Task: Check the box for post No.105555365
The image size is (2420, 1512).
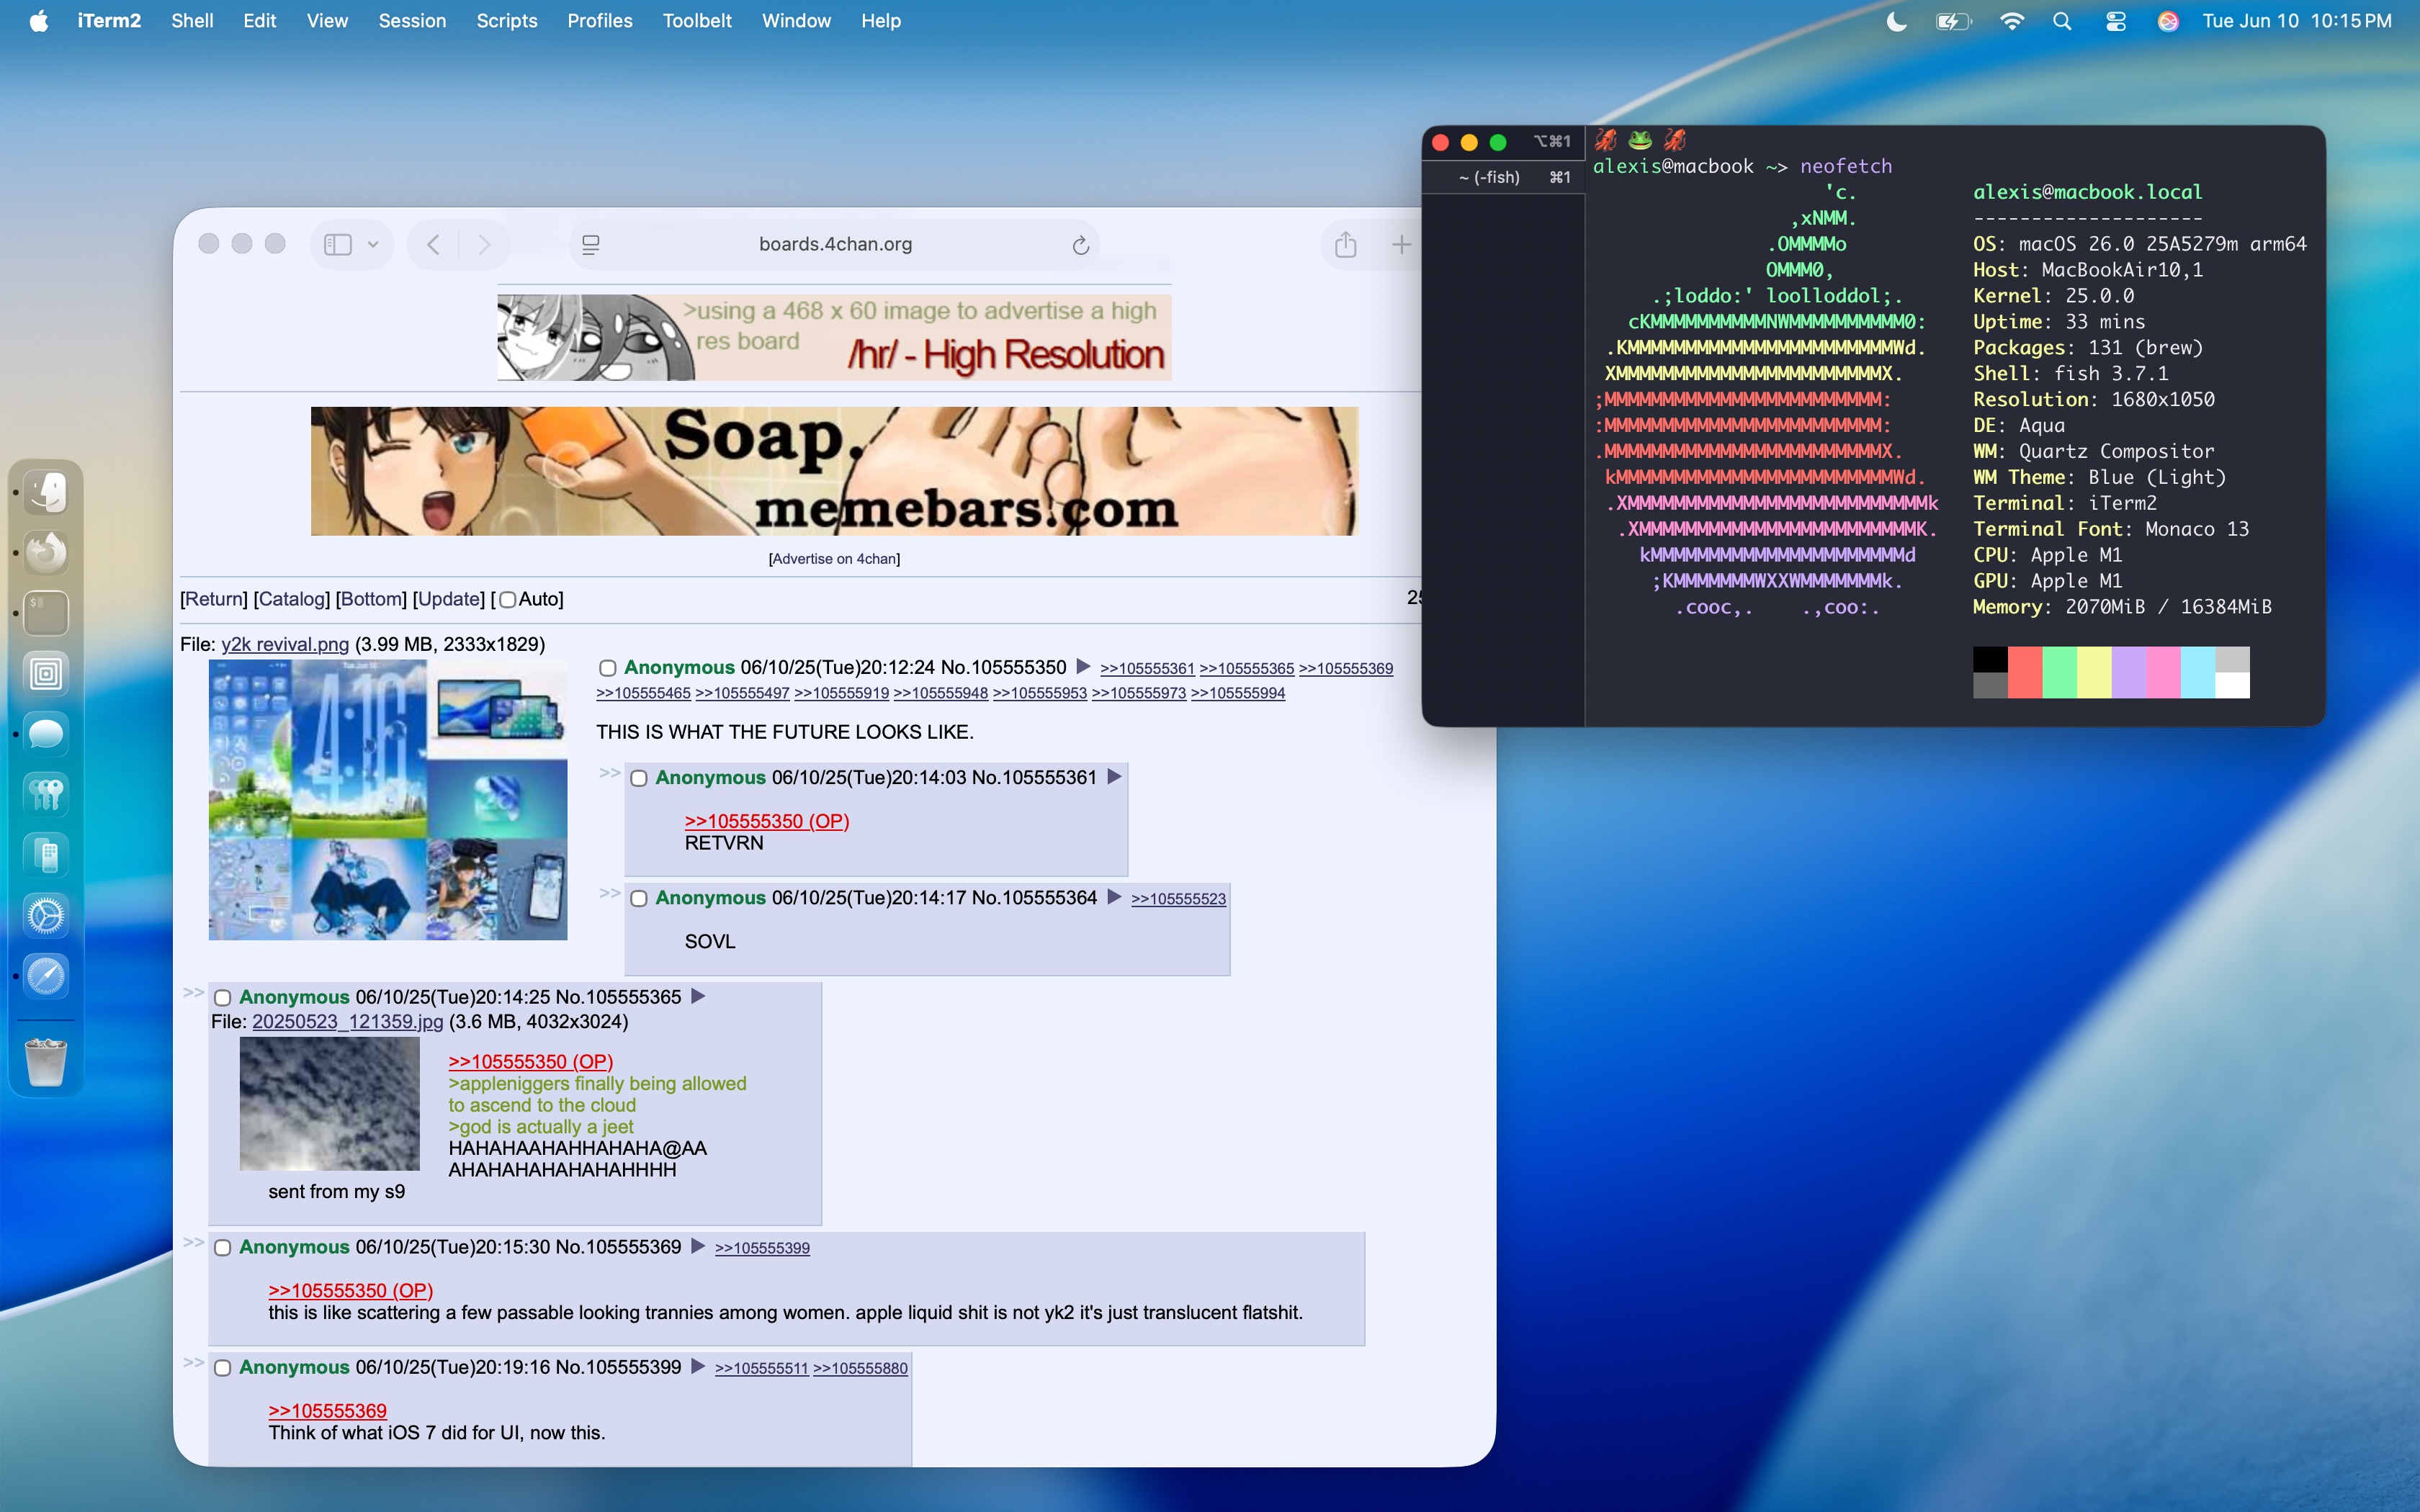Action: (223, 998)
